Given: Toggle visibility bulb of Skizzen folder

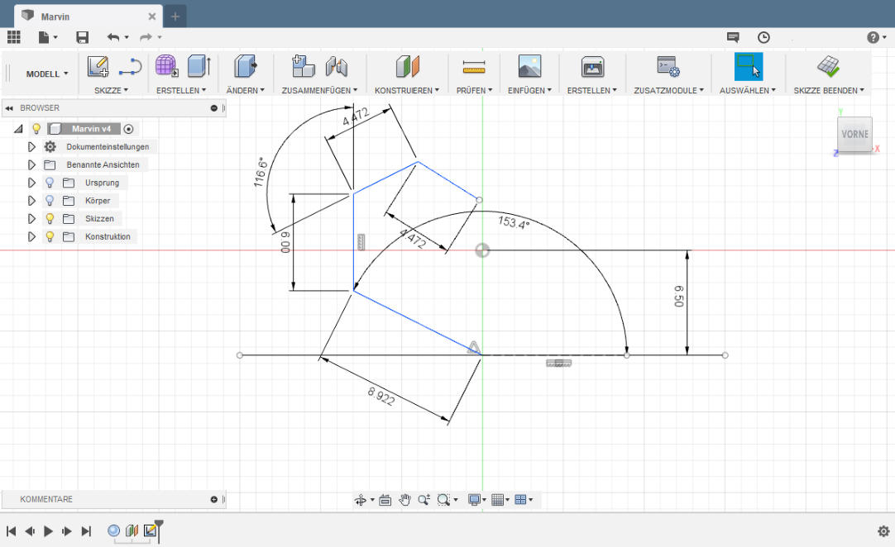Looking at the screenshot, I should (x=50, y=218).
